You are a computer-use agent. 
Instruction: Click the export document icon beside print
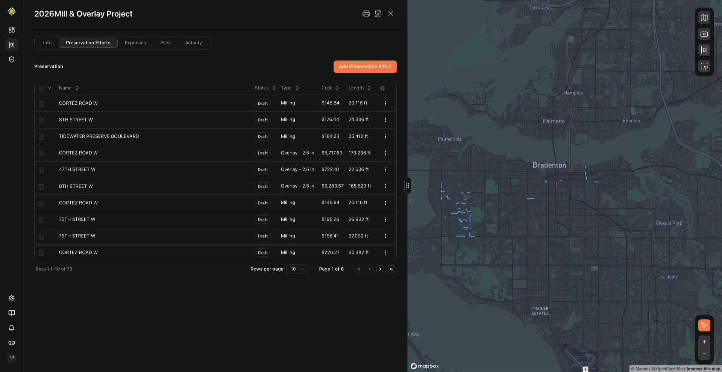click(378, 14)
